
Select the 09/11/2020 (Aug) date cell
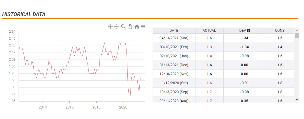point(174,100)
